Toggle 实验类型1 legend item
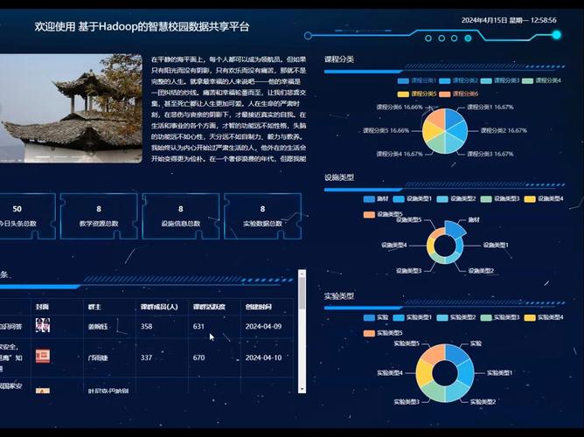This screenshot has width=584, height=437. click(x=413, y=317)
